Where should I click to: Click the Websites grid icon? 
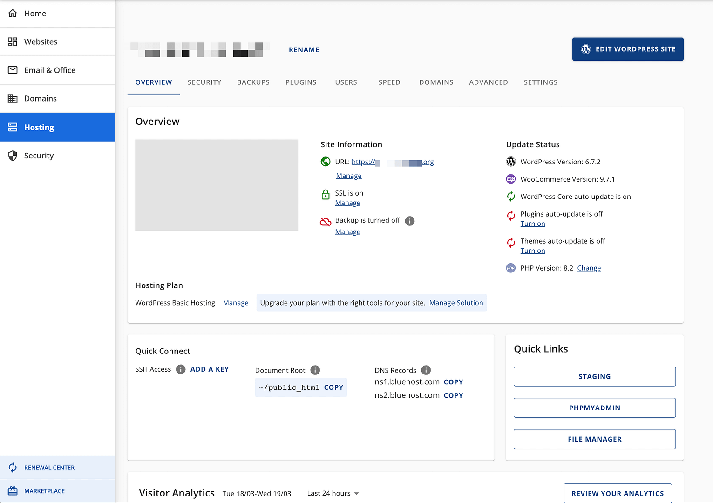(13, 42)
